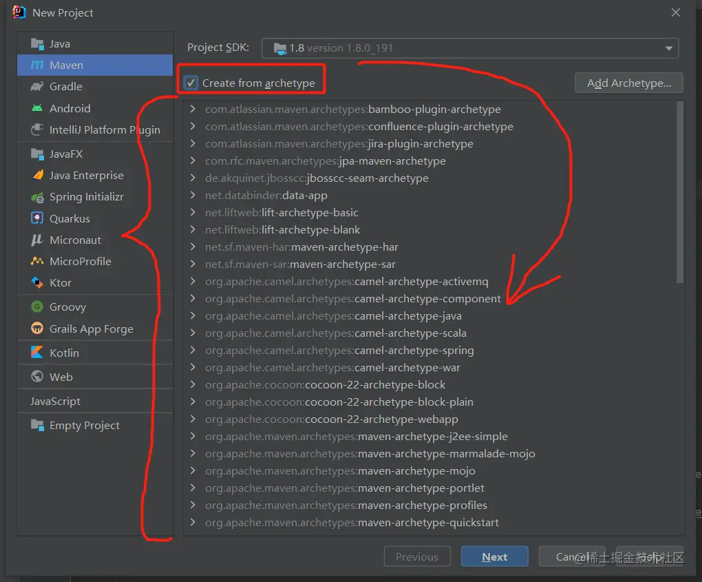The width and height of the screenshot is (702, 582).
Task: Click the Gradle elephant icon
Action: point(37,87)
